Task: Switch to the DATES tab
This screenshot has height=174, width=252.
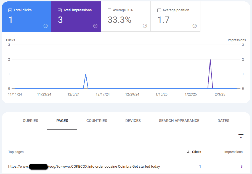Action: pyautogui.click(x=223, y=121)
